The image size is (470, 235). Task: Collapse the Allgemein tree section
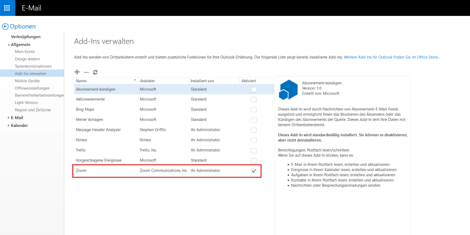coord(8,45)
